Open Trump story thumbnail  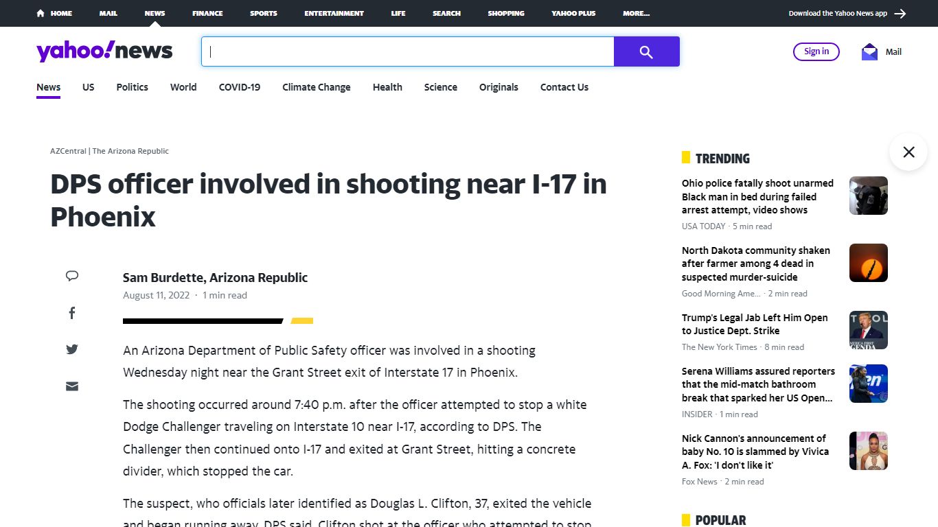[869, 330]
